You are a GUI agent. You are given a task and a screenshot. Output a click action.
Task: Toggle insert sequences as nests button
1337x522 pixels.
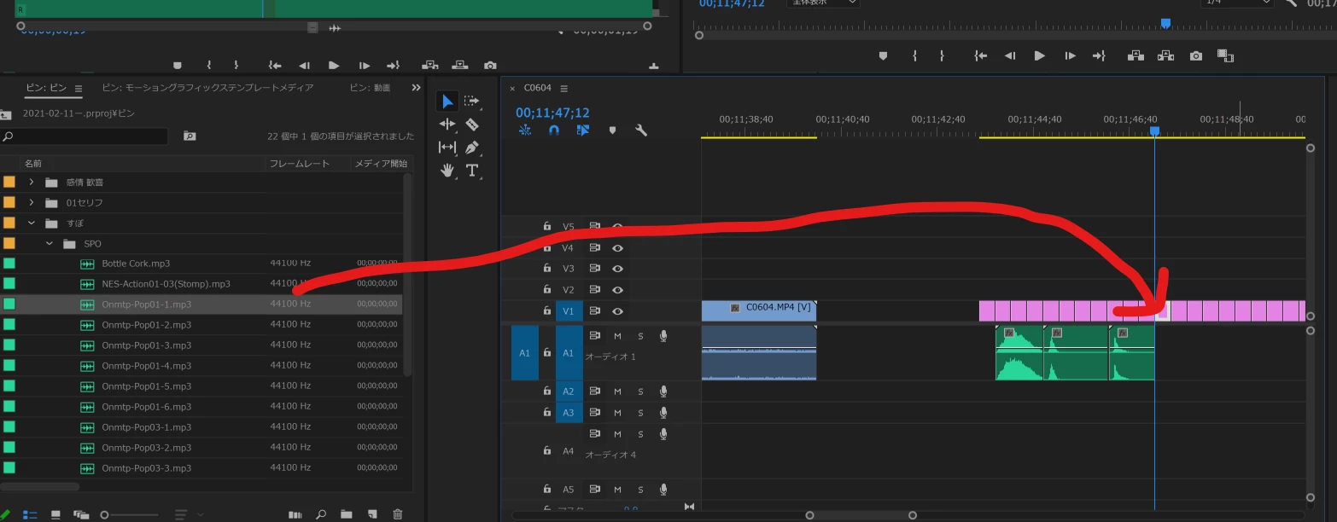[525, 130]
